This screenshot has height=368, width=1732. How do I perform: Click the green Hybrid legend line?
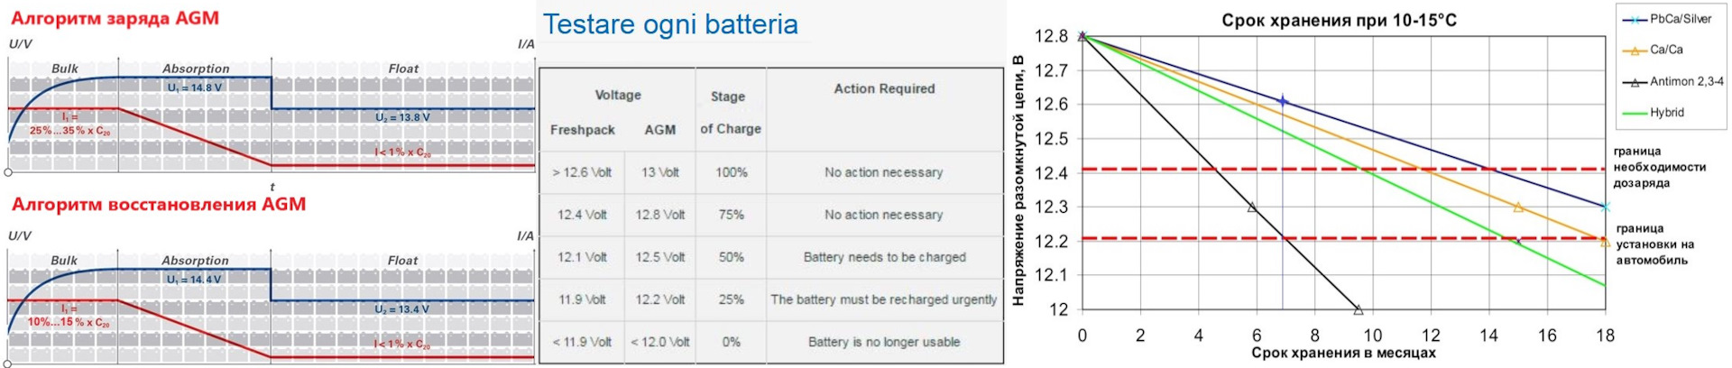point(1635,114)
